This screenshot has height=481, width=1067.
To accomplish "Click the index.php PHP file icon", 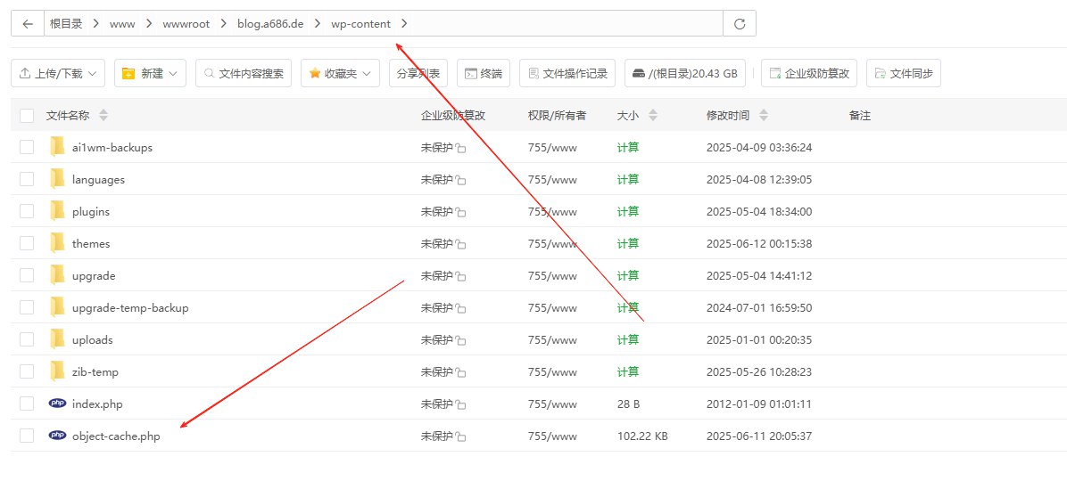I will [58, 403].
